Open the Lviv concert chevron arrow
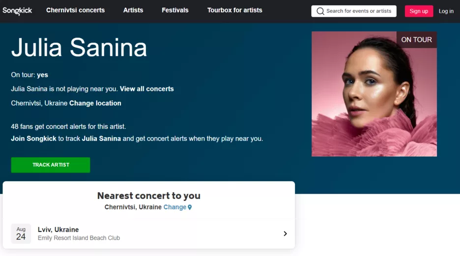The image size is (460, 256). 285,234
